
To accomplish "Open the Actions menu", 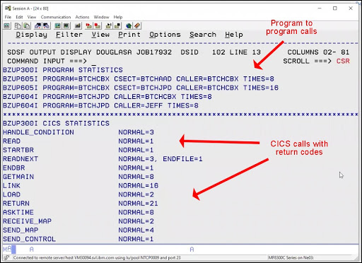I will [82, 17].
